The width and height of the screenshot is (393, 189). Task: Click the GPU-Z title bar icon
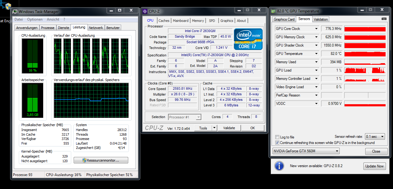(273, 11)
